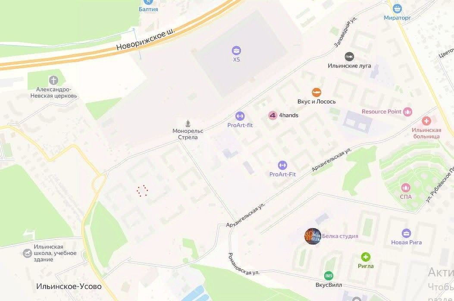Image resolution: width=454 pixels, height=301 pixels.
Task: Open the Вкус и Лосось fish icon
Action: point(316,92)
